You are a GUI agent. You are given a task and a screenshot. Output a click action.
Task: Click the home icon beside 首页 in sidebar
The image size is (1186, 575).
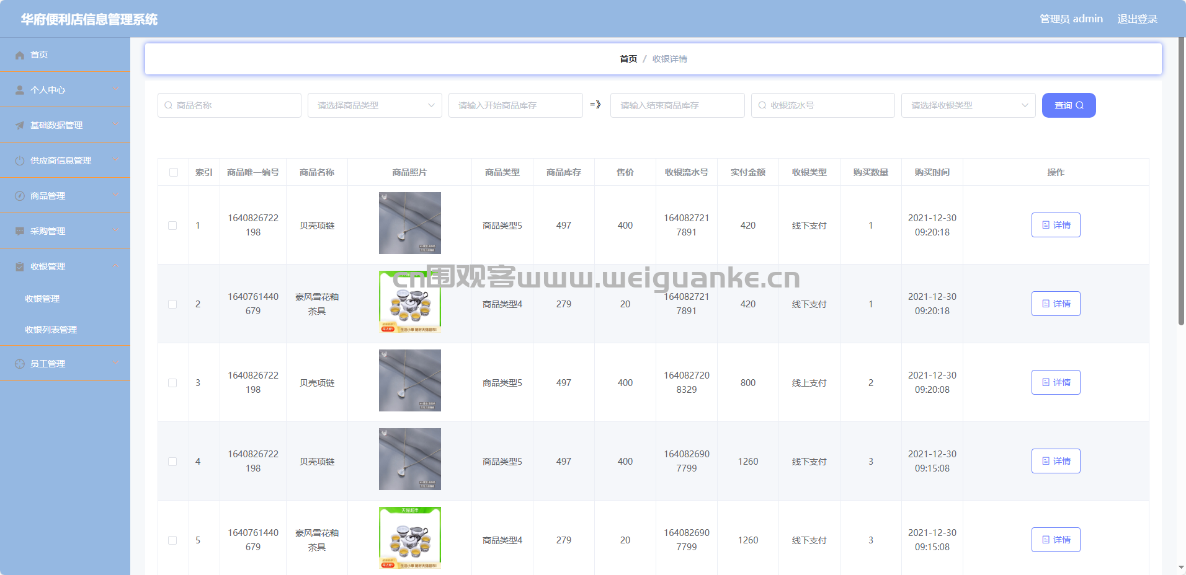point(20,55)
